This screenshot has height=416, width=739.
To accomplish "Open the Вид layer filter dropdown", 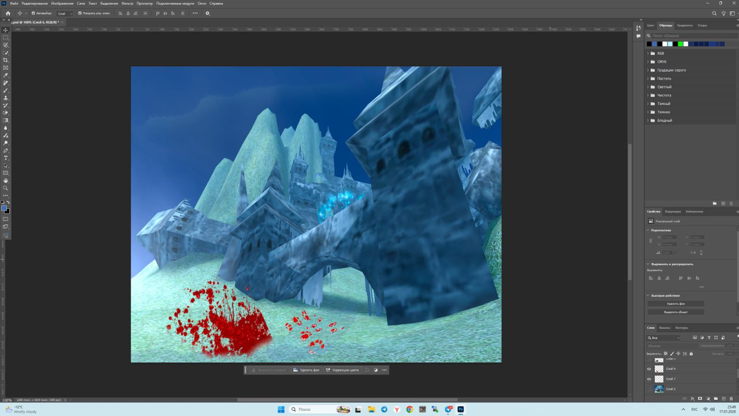I will pyautogui.click(x=663, y=338).
